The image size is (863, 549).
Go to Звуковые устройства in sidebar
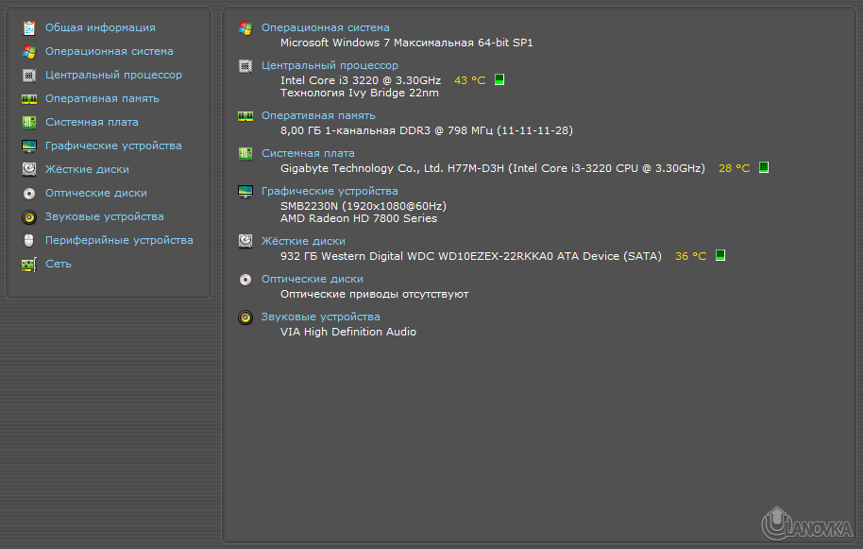click(105, 217)
